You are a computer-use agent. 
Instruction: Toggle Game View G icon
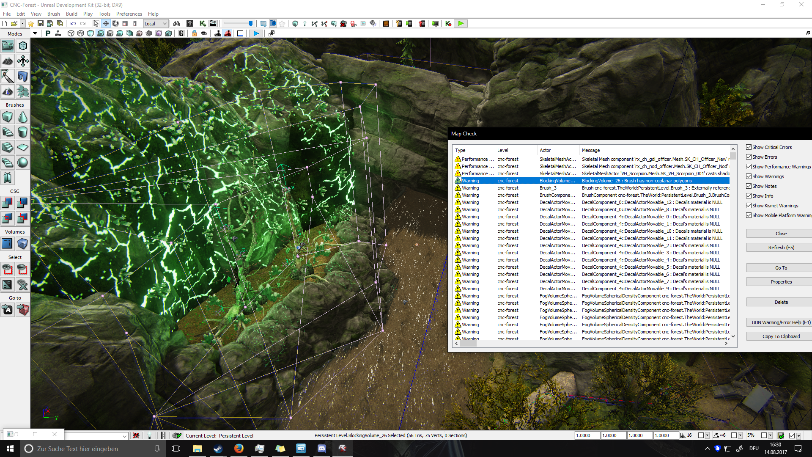[x=181, y=33]
